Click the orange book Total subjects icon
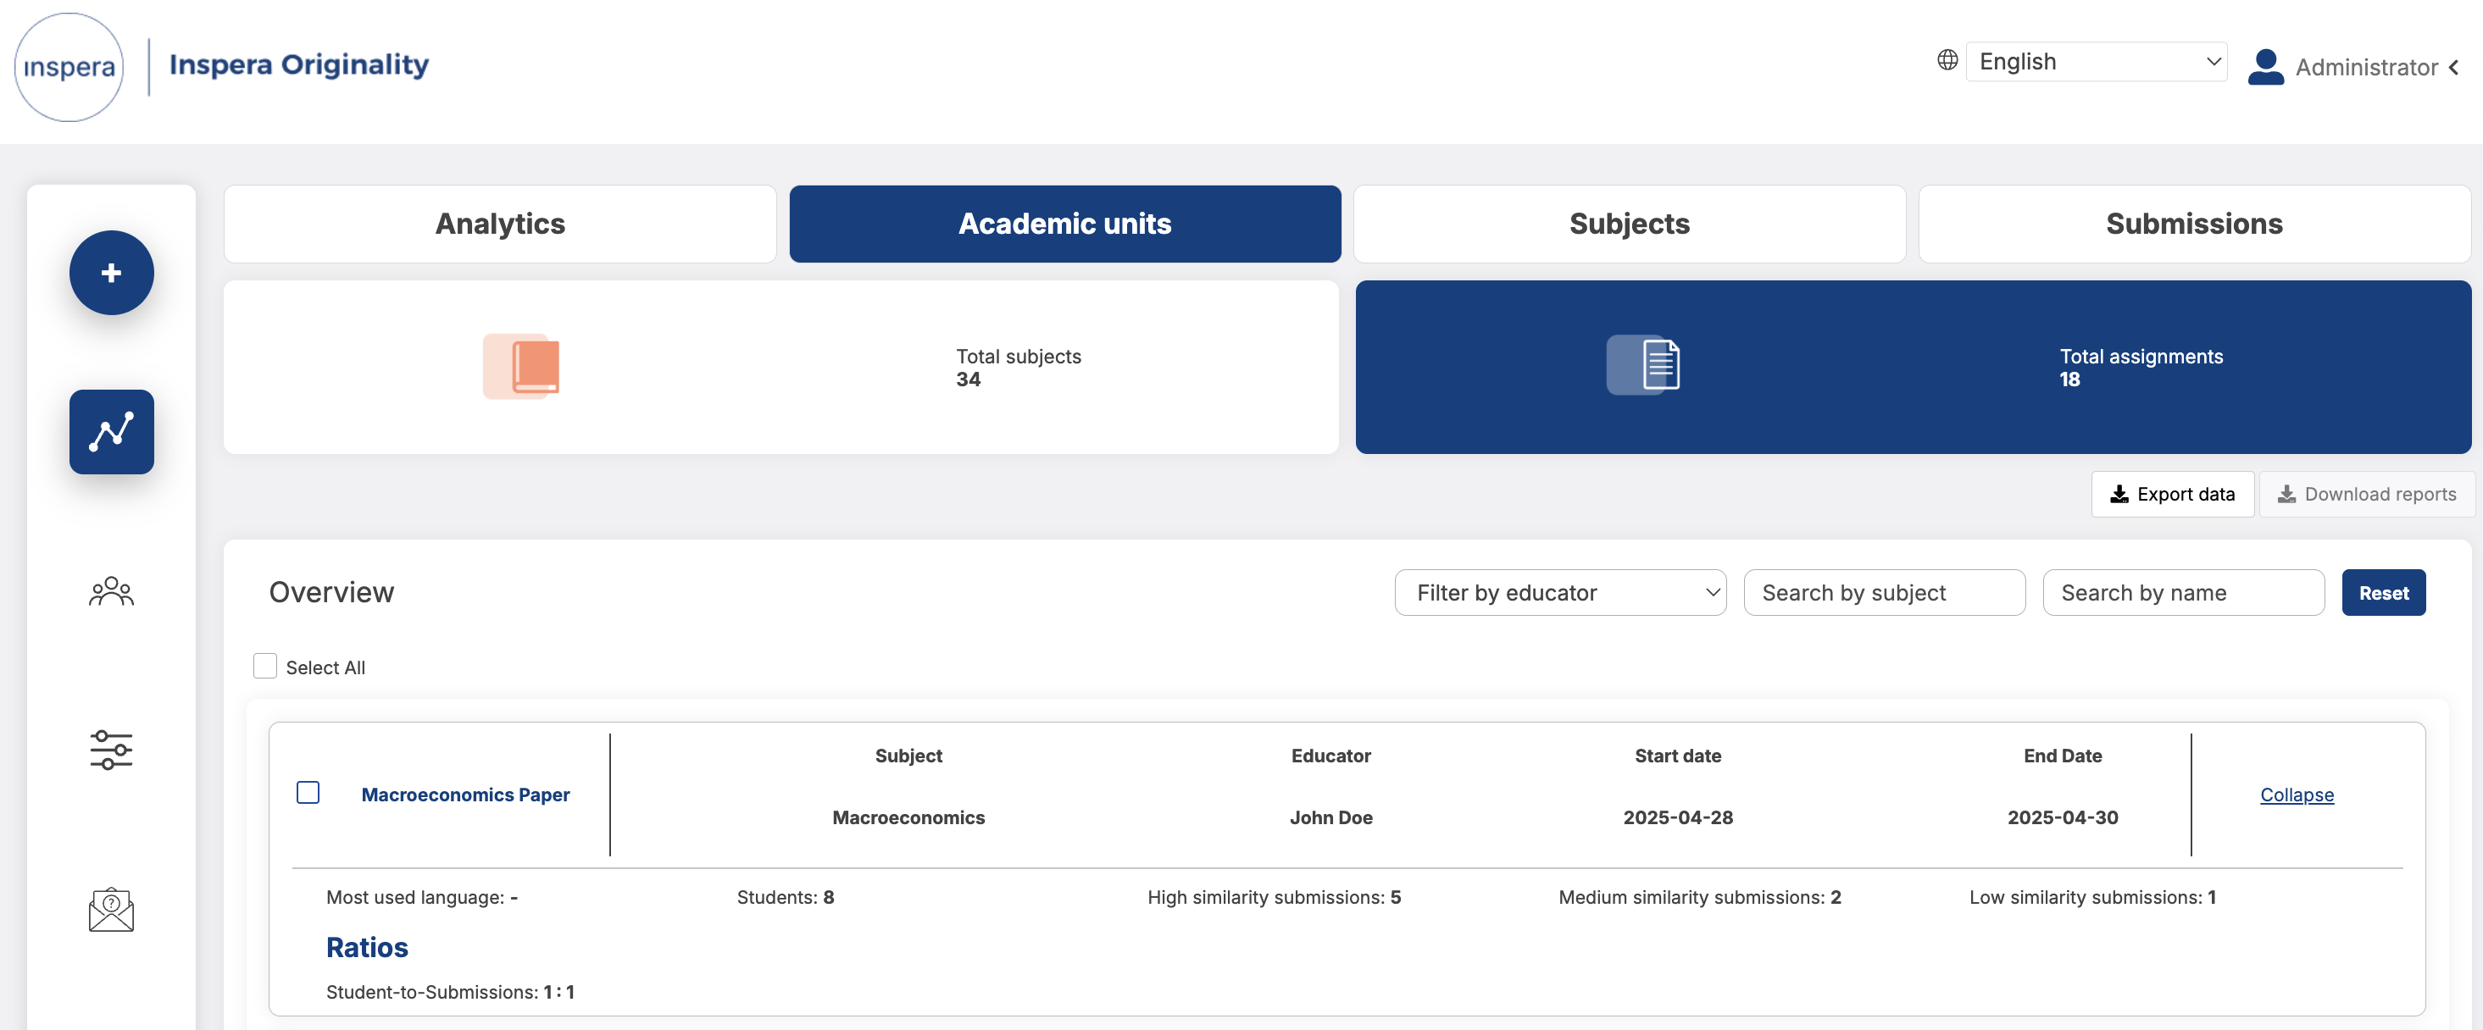 coord(521,366)
